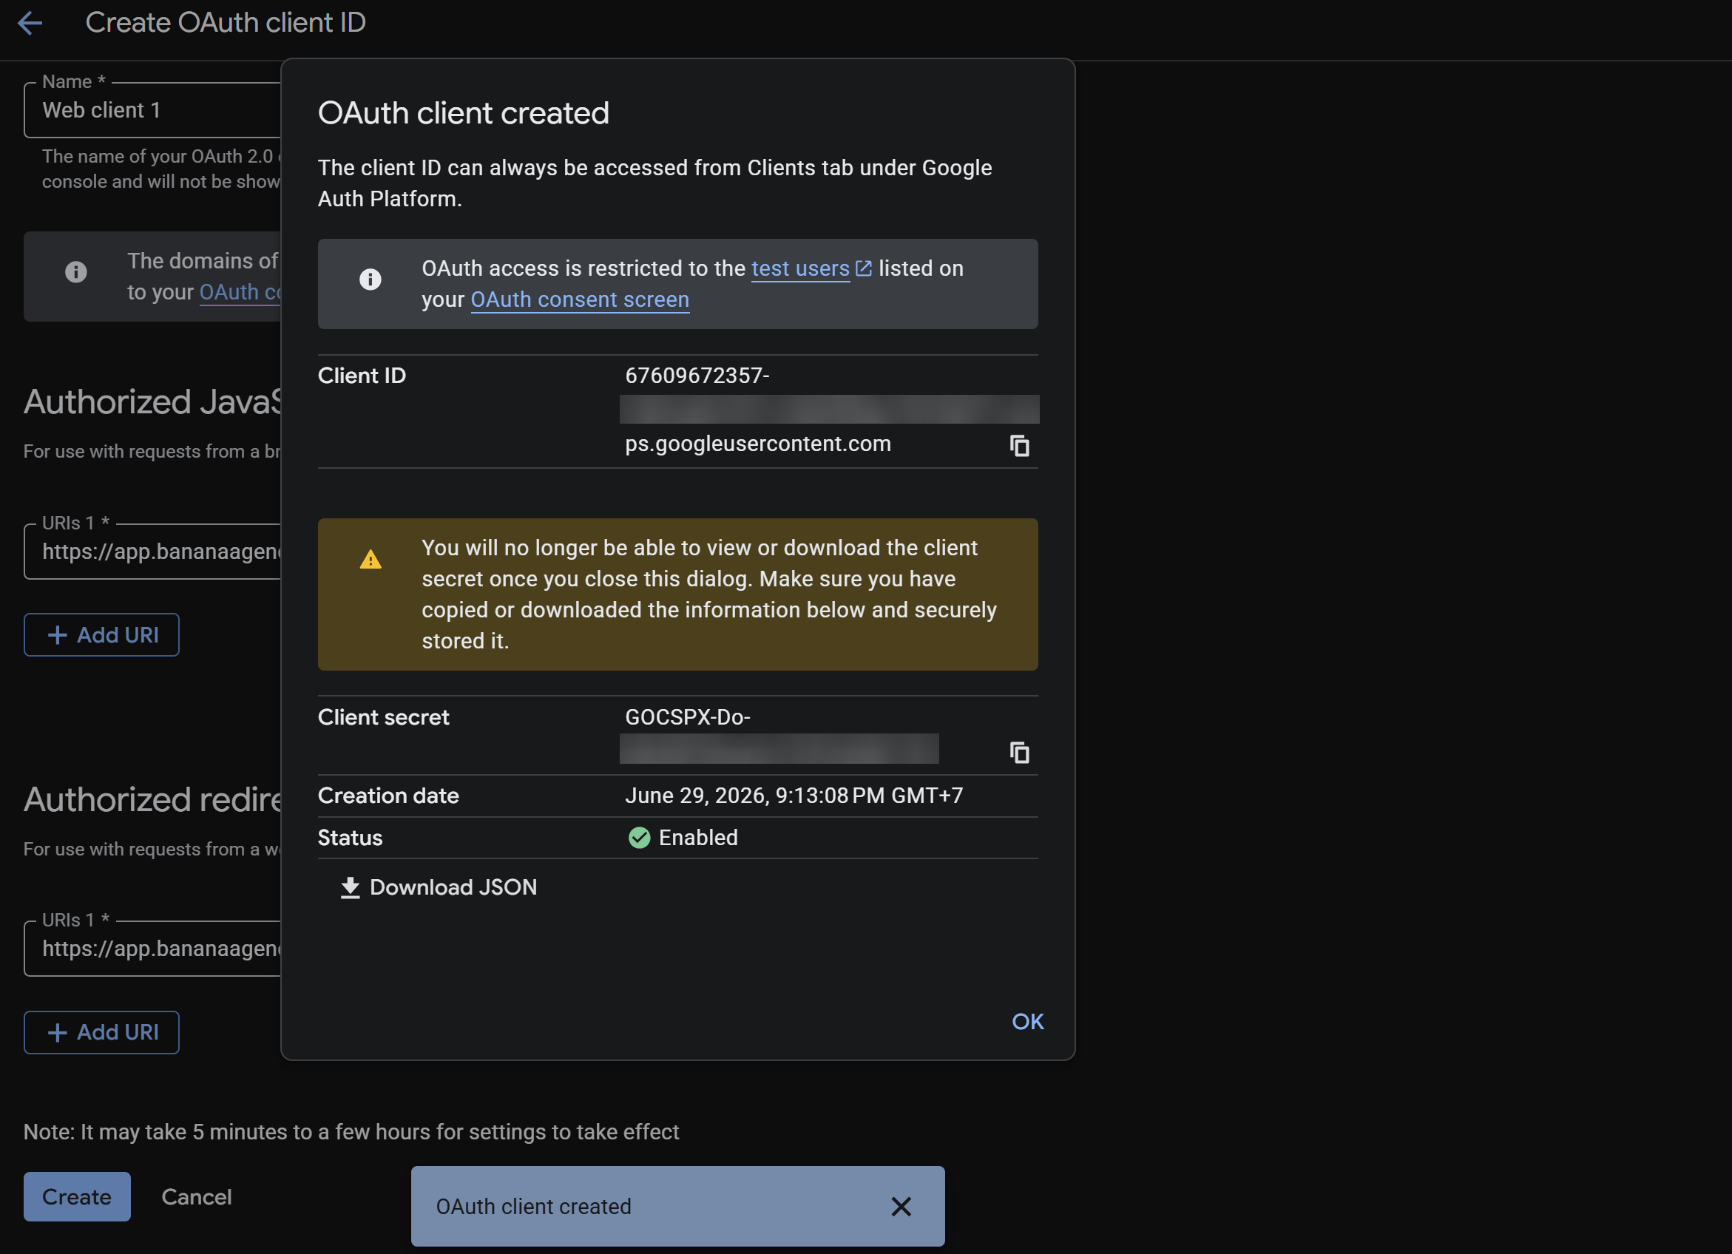
Task: Click the OAuth client created dialog heading
Action: point(464,113)
